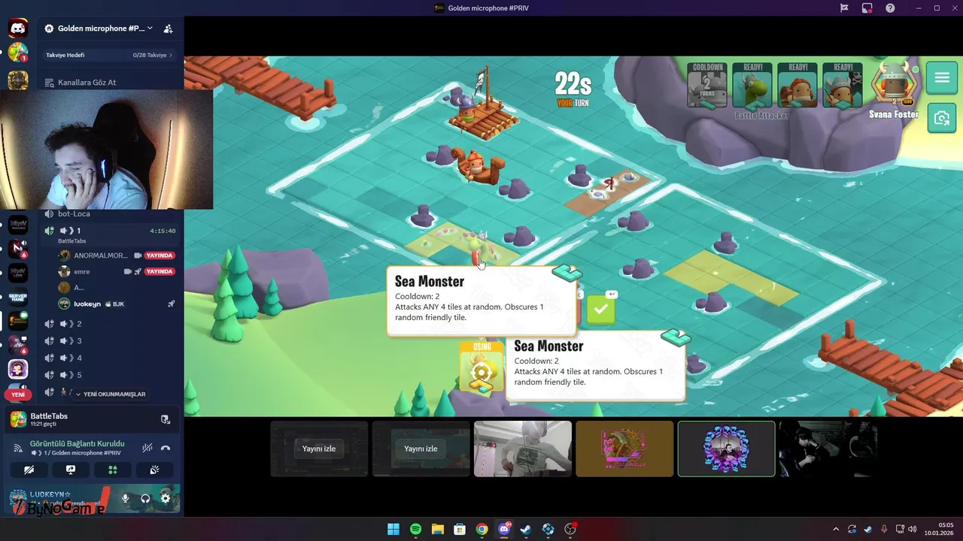Open Steam from the taskbar
This screenshot has height=541, width=963.
[526, 529]
